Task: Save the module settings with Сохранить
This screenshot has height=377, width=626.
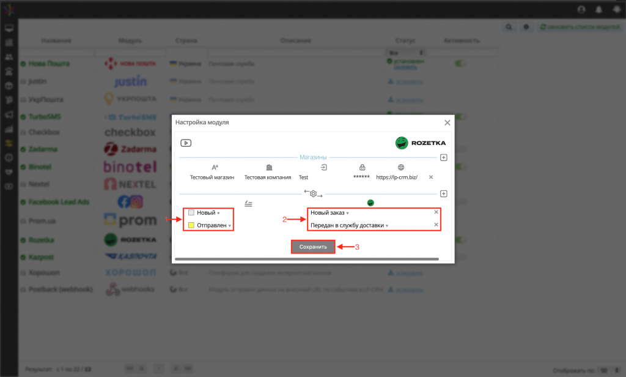Action: click(313, 247)
